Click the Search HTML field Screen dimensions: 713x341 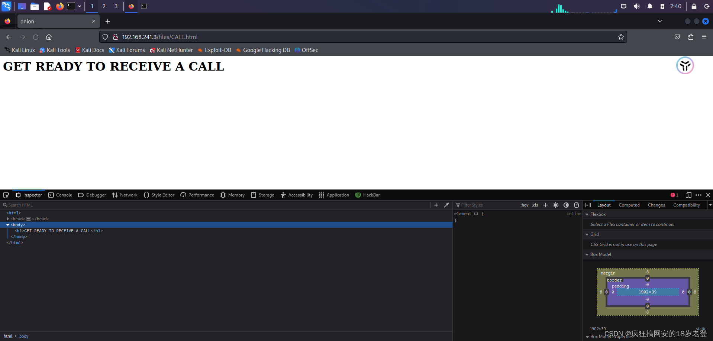pos(216,205)
